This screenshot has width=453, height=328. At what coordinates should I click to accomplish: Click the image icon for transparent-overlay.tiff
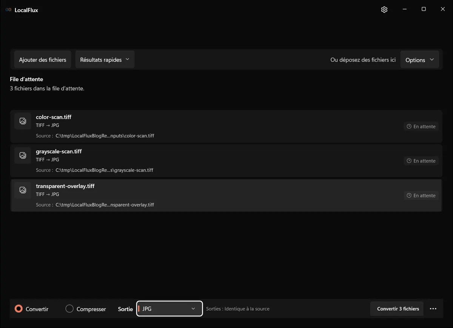pyautogui.click(x=23, y=190)
